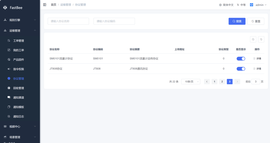Screen dimensions: 270x143
Task: Click the 视频中心 menu icon
Action: tap(5, 126)
